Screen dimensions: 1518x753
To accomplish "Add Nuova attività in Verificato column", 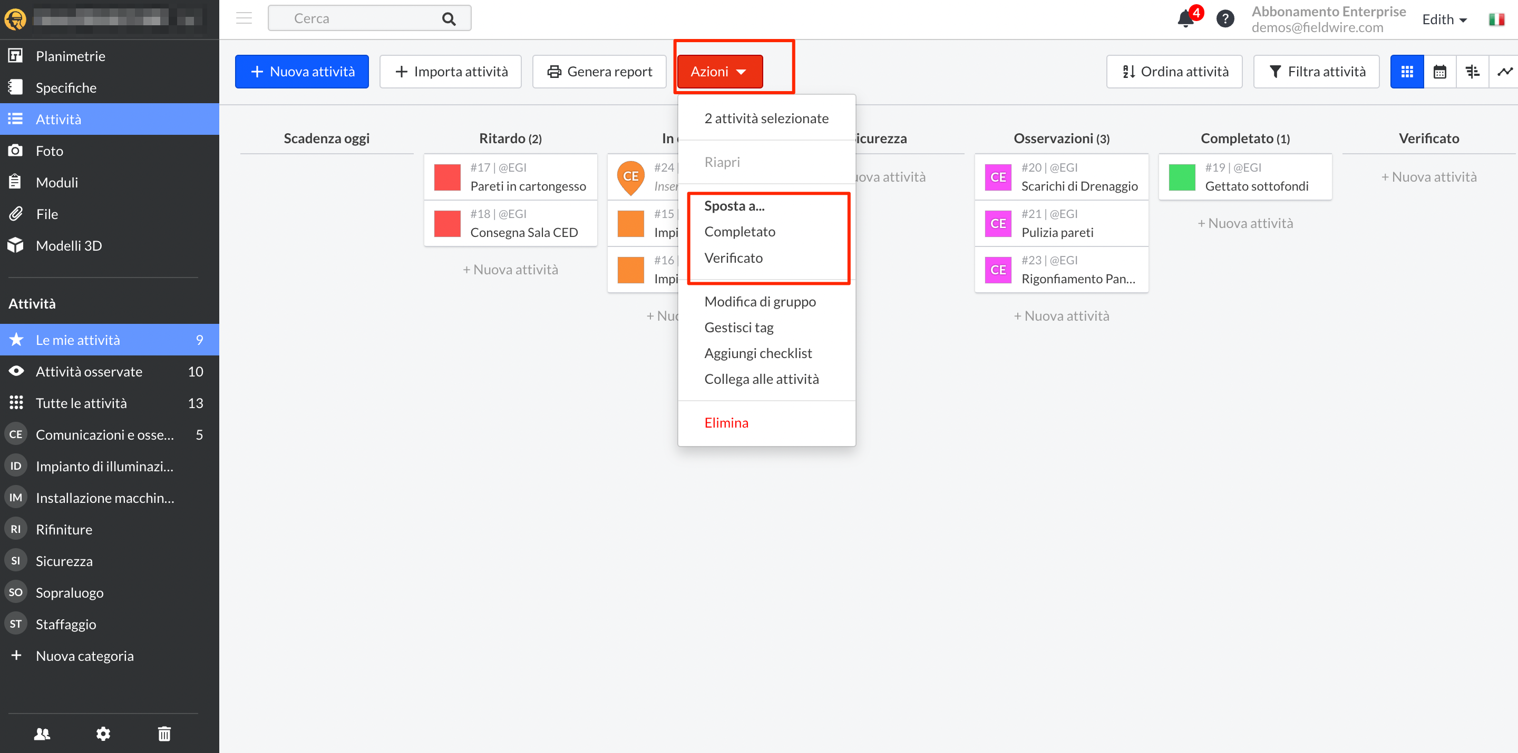I will pos(1429,177).
